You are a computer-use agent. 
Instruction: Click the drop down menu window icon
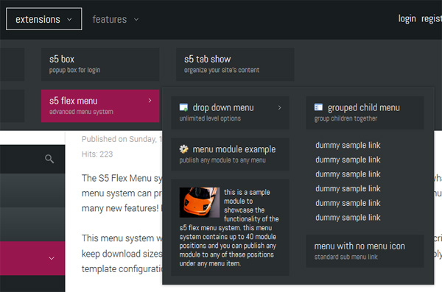tap(183, 107)
